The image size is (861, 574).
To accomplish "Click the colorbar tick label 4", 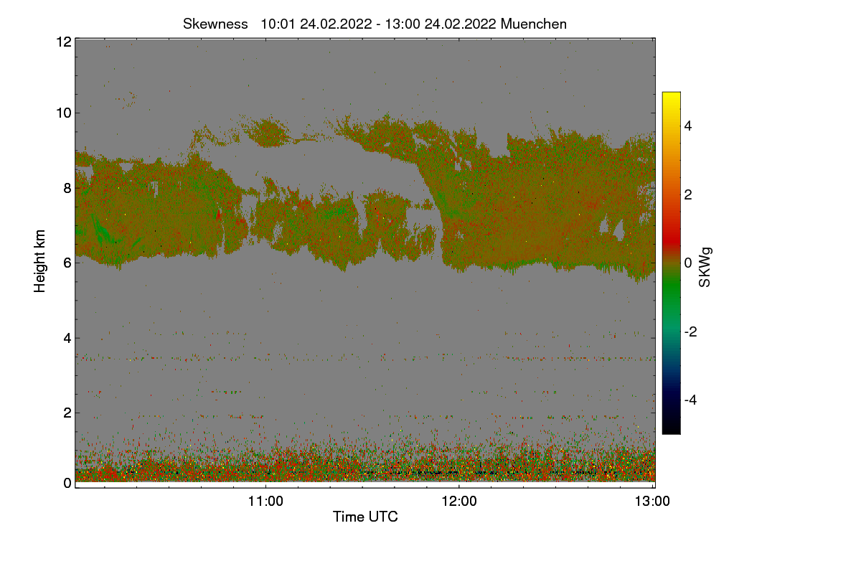I will point(688,126).
